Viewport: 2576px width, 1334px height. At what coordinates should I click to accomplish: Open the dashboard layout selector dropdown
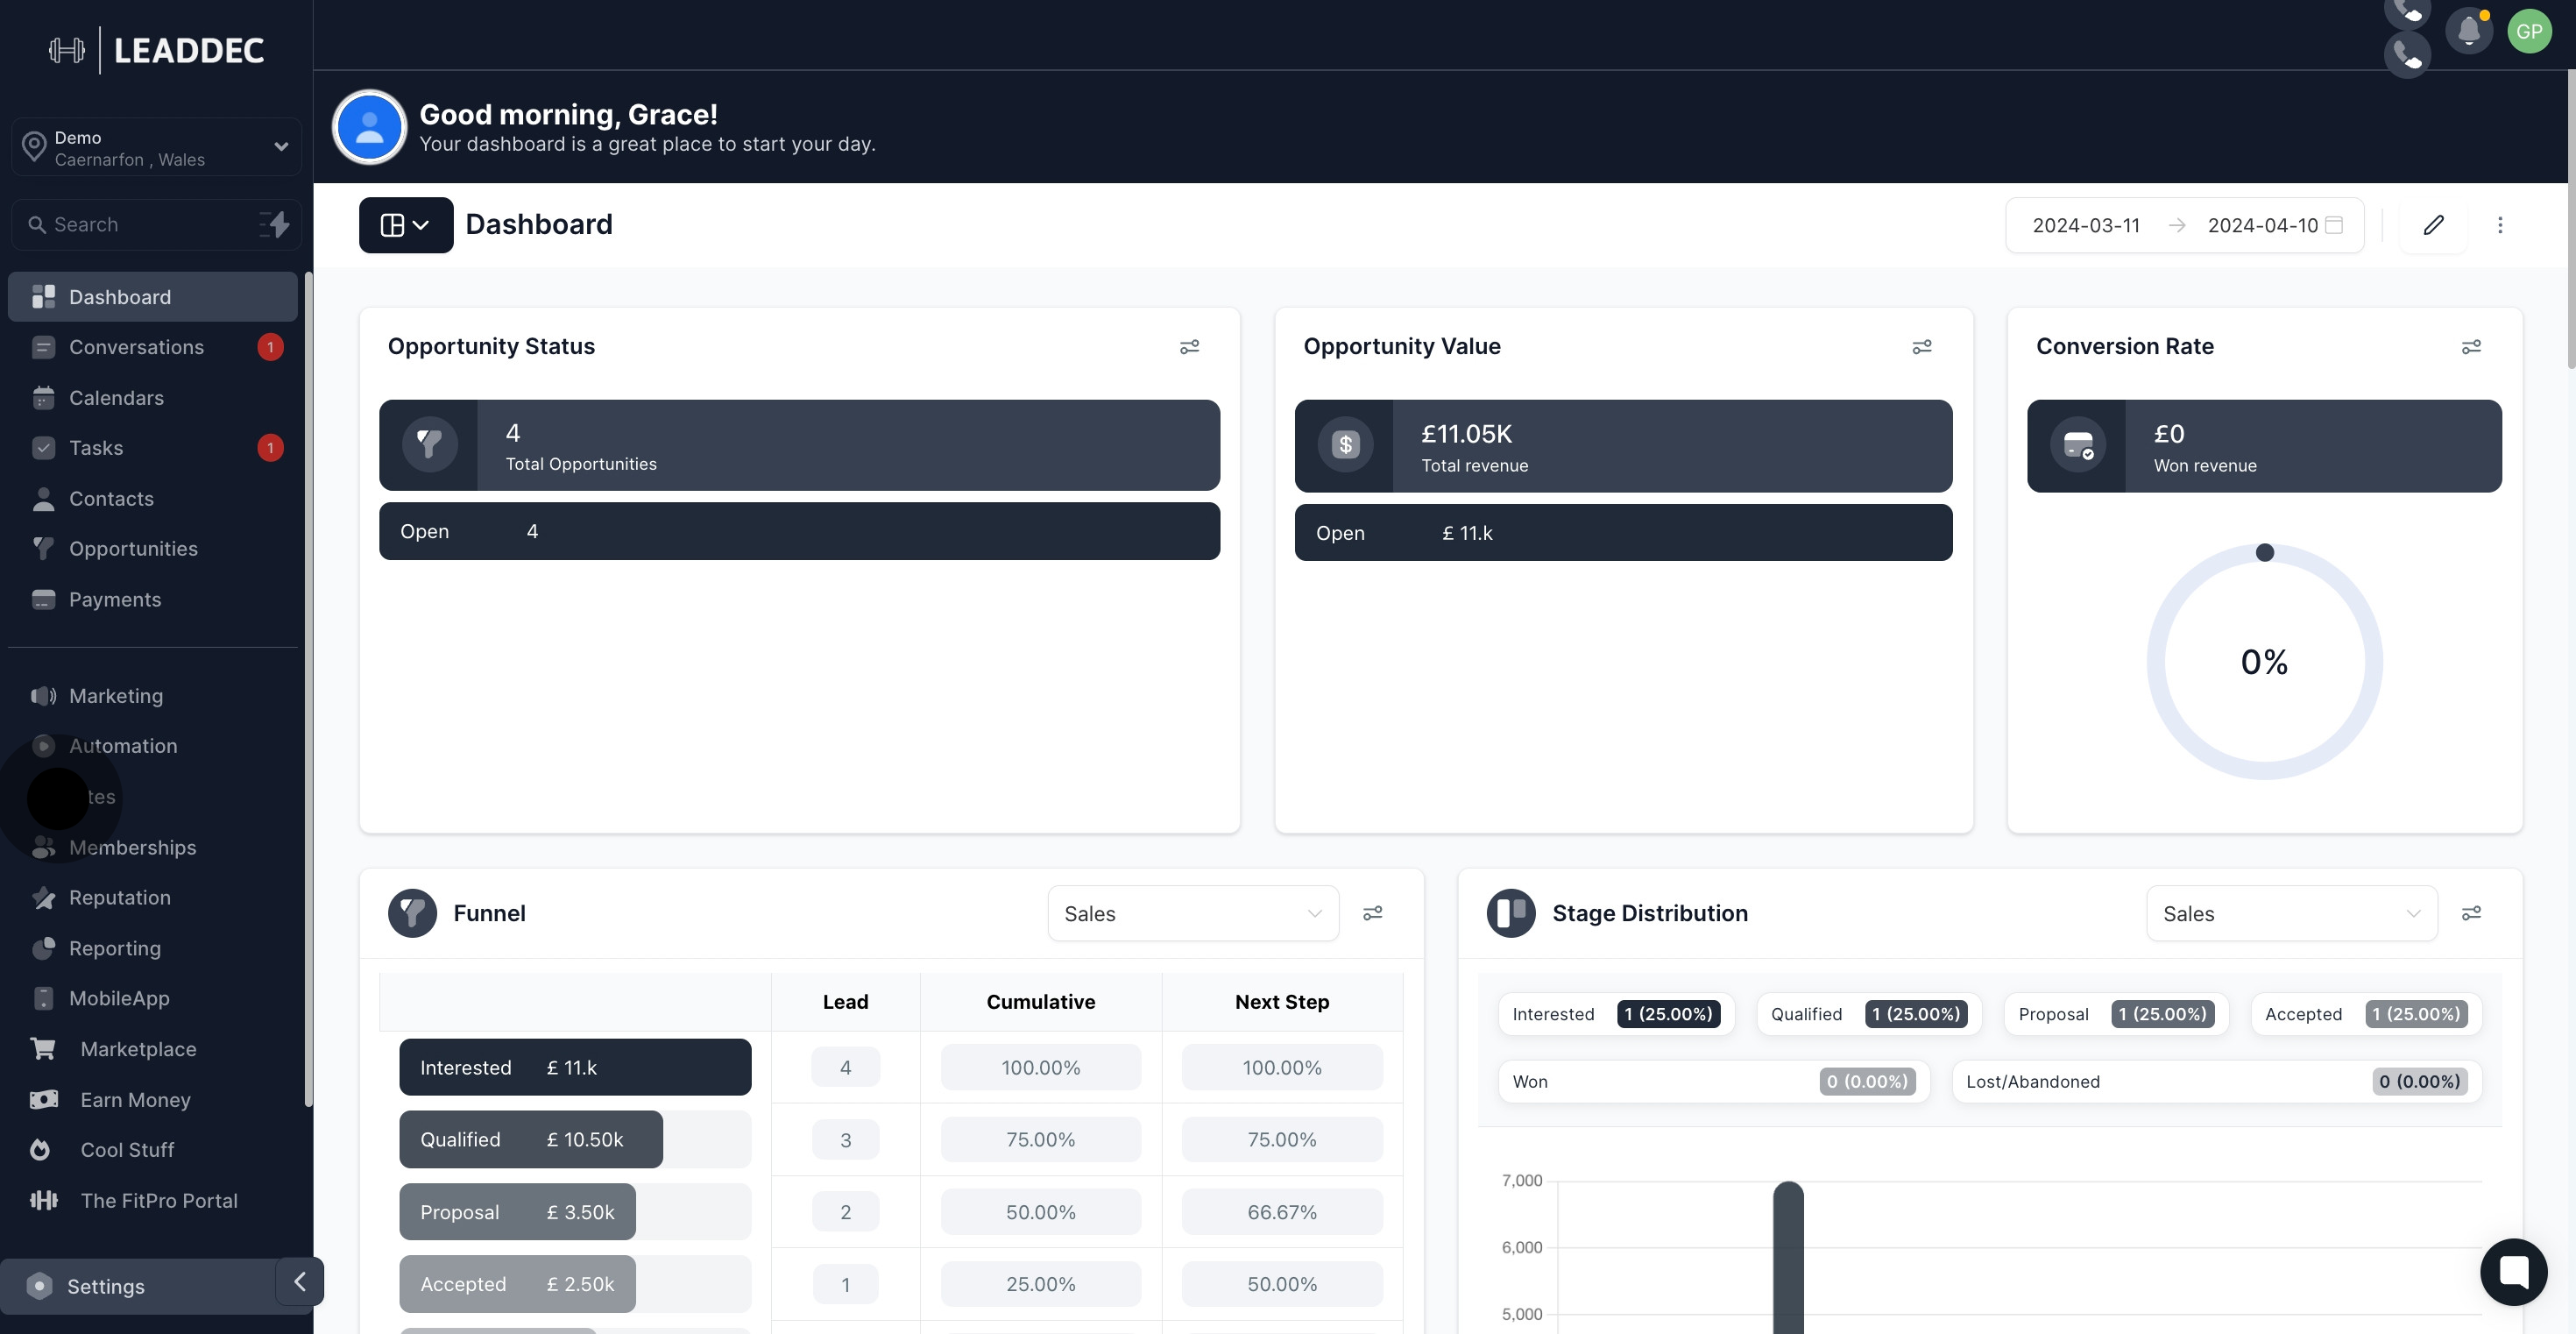coord(405,225)
